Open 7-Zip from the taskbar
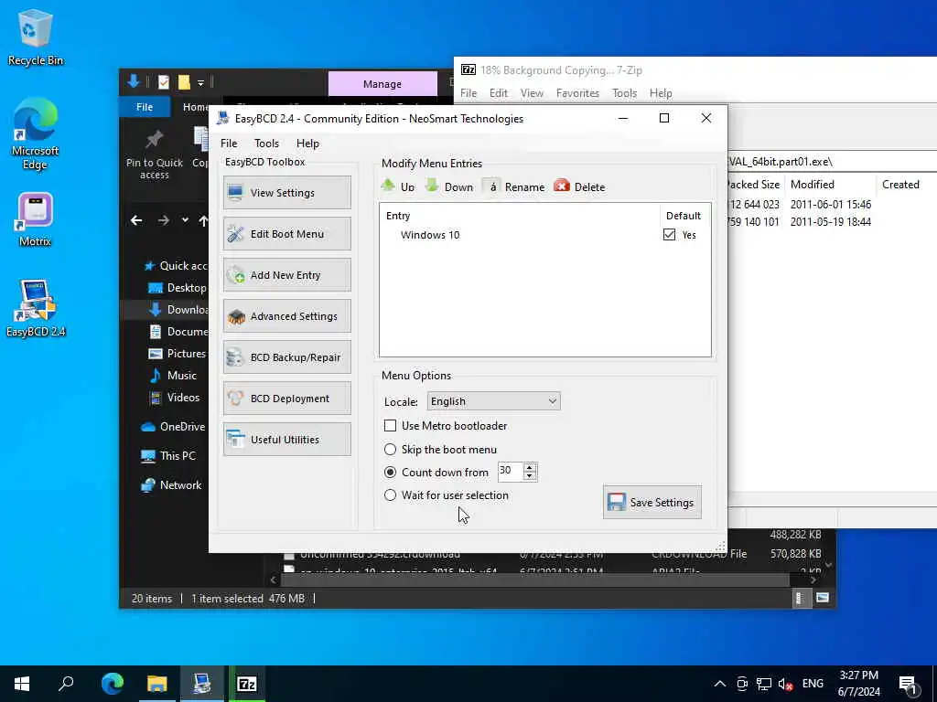Viewport: 937px width, 702px height. 247,684
